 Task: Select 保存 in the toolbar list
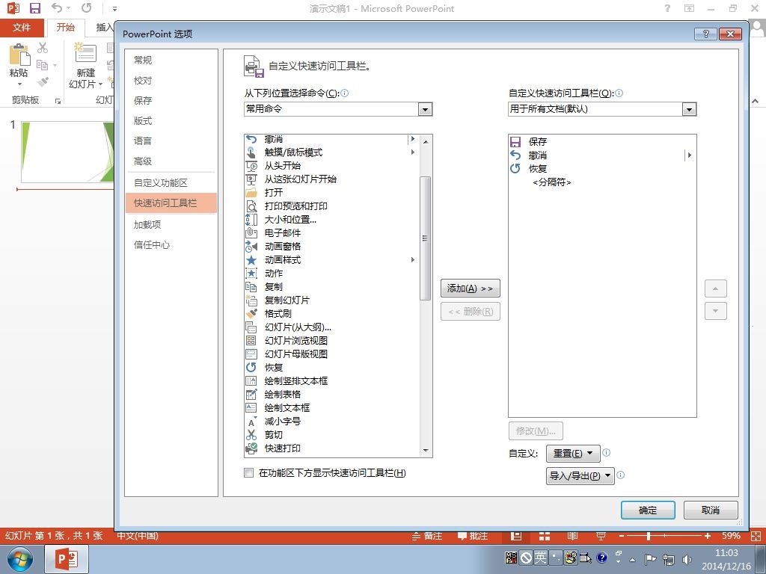pos(602,141)
